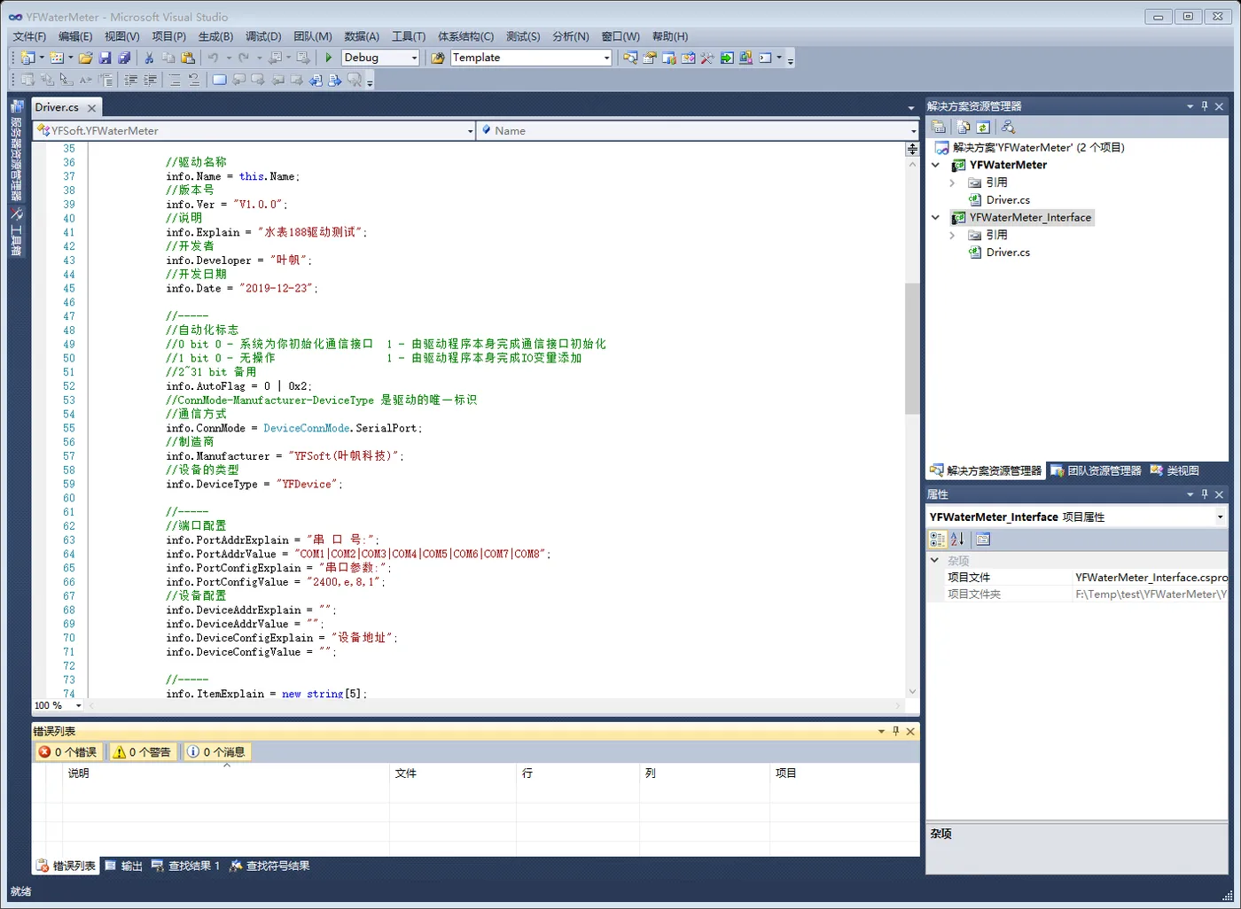Click the Properties icon in Solution Explorer toolbar
The image size is (1241, 909).
pos(939,127)
